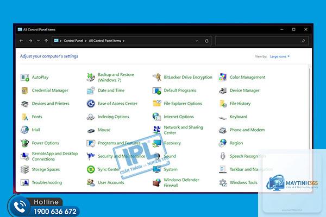The image size is (326, 217).
Task: Click the Control Panel breadcrumb
Action: 73,41
